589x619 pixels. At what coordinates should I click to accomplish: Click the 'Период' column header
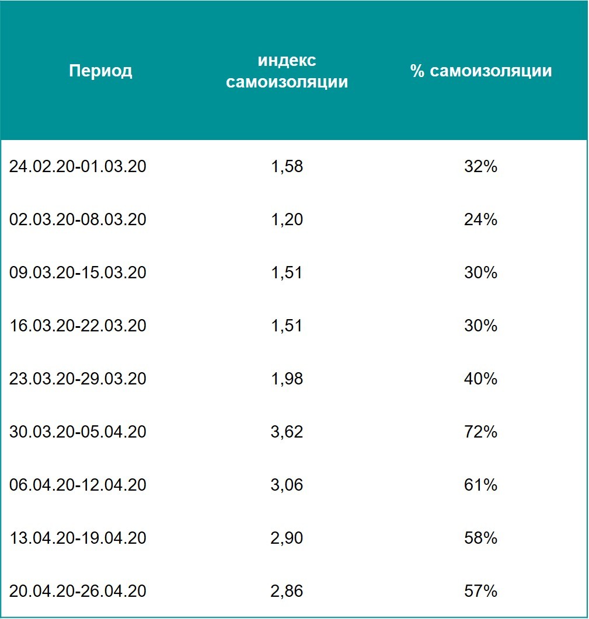click(100, 71)
